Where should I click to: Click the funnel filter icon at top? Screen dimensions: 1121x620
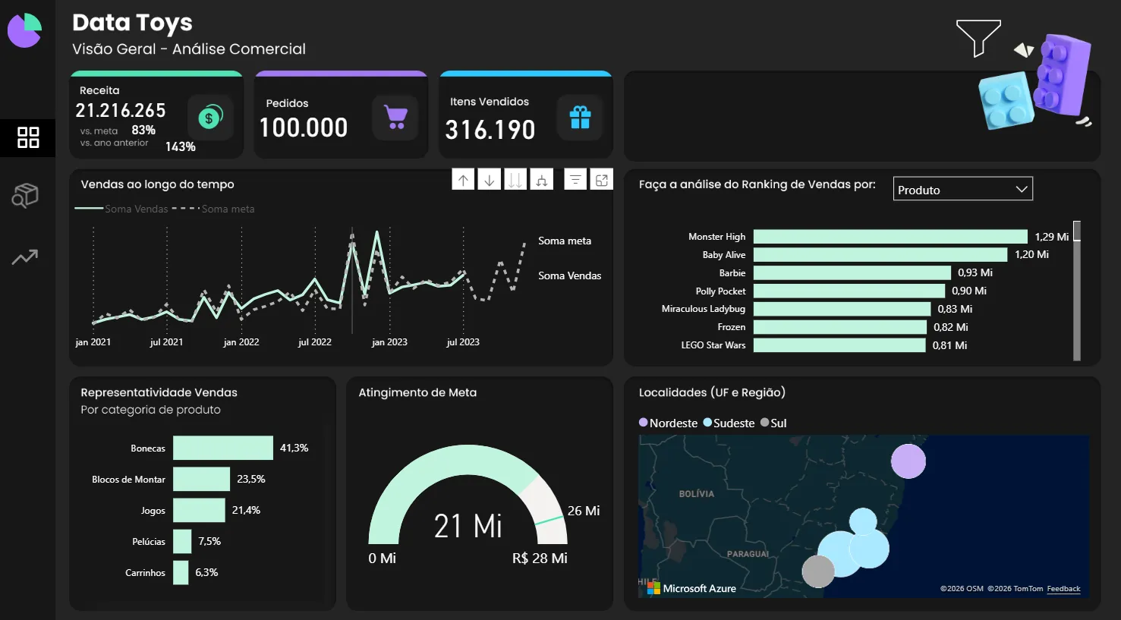[978, 38]
